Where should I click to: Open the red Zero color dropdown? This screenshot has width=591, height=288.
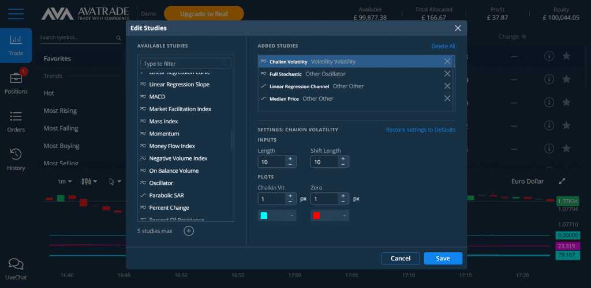click(x=330, y=215)
